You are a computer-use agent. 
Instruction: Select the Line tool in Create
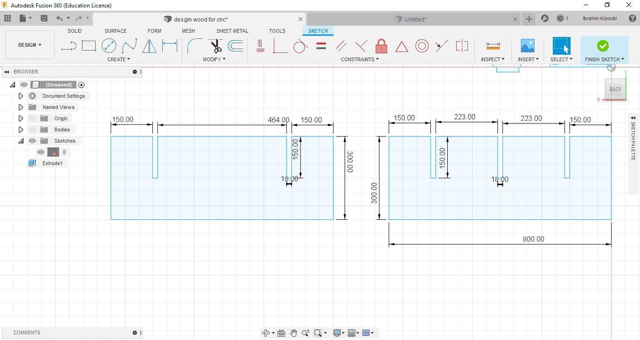pos(69,46)
